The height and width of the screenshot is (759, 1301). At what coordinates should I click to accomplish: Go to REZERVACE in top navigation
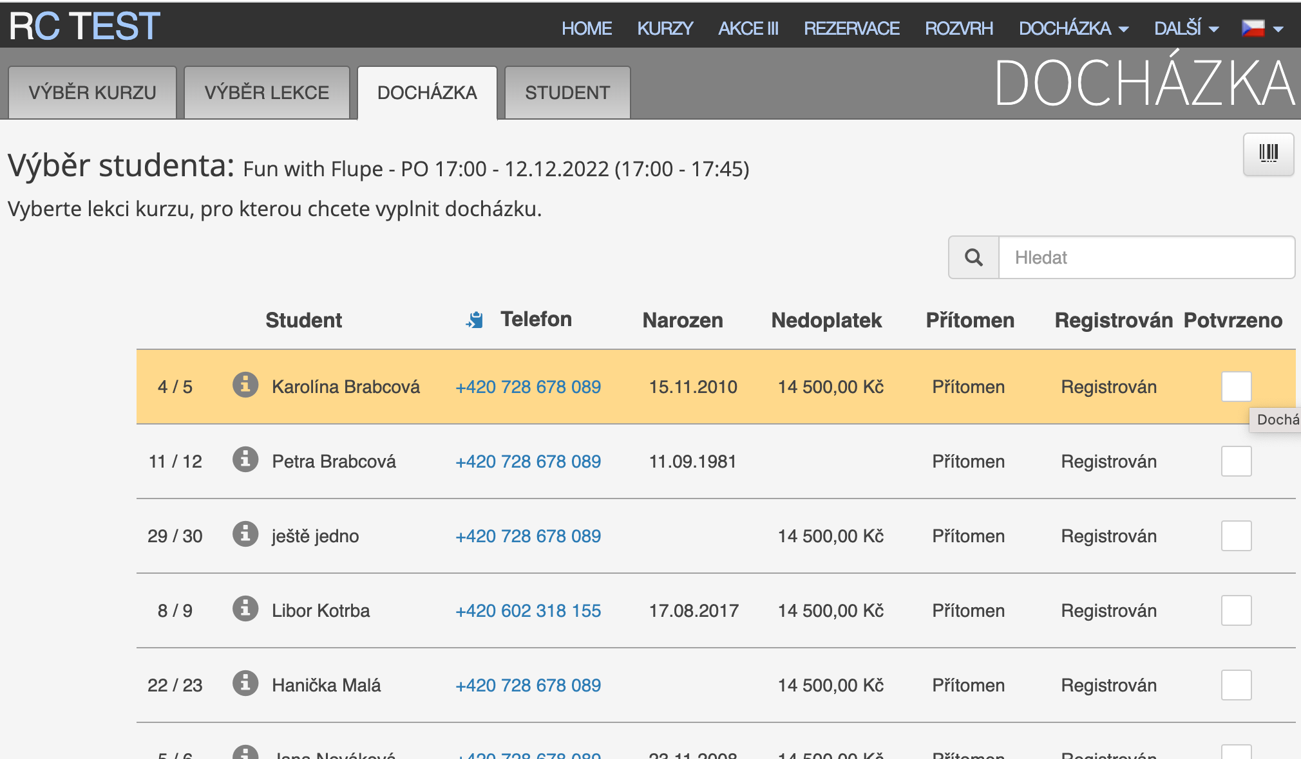[x=851, y=28]
